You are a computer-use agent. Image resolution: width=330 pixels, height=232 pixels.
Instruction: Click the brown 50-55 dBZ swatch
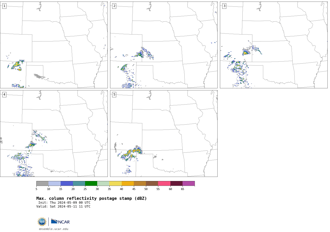pyautogui.click(x=152, y=183)
